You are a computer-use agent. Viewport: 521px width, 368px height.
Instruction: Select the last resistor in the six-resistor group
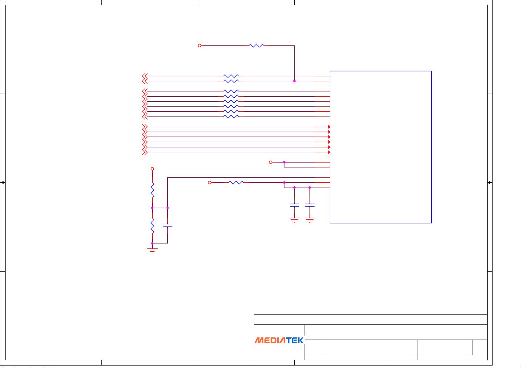231,116
